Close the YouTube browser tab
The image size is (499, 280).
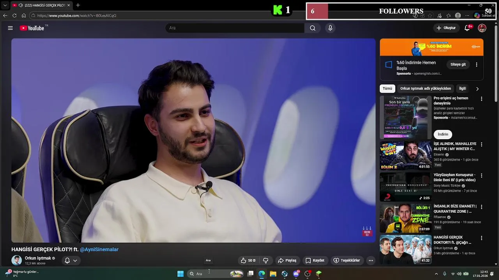(x=69, y=5)
